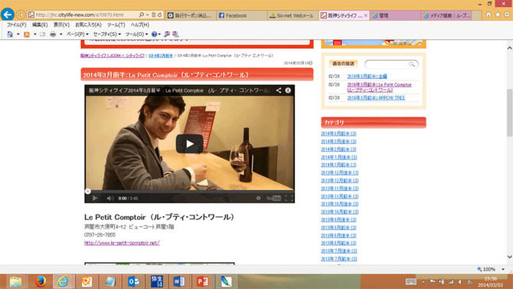513x289 pixels.
Task: Open ツール(O) dropdown menu
Action: click(x=136, y=34)
